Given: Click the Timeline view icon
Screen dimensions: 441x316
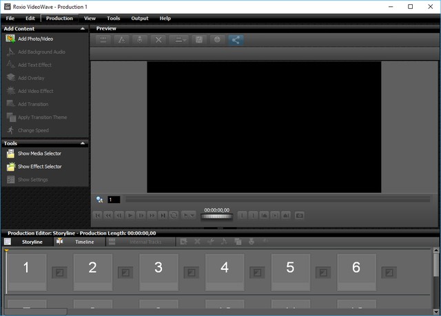Looking at the screenshot, I should click(x=60, y=242).
